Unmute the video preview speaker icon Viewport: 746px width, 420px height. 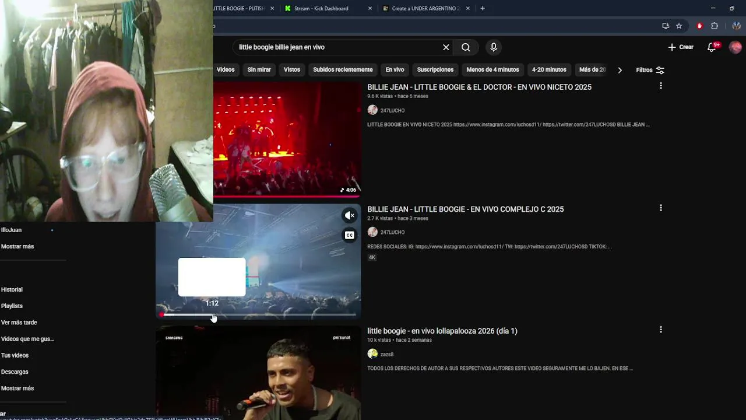tap(350, 216)
